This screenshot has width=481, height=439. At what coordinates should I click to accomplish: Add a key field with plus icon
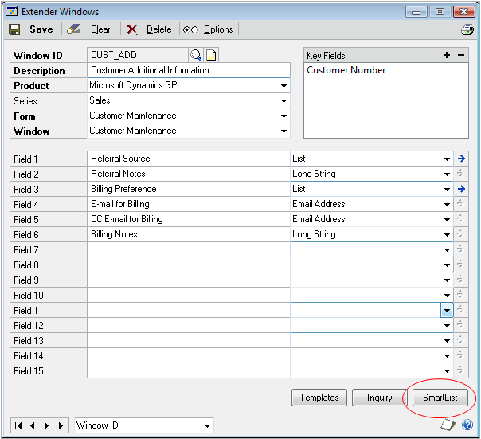(447, 55)
